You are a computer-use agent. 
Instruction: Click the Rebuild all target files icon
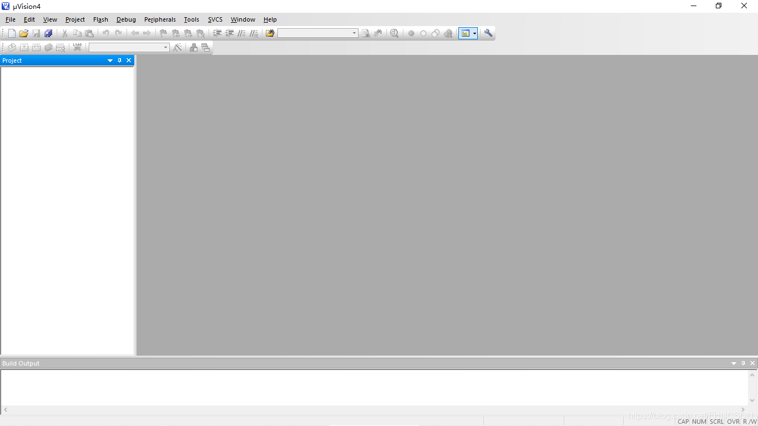tap(36, 48)
